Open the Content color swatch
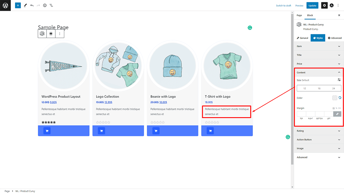This screenshot has width=344, height=193. (x=334, y=98)
